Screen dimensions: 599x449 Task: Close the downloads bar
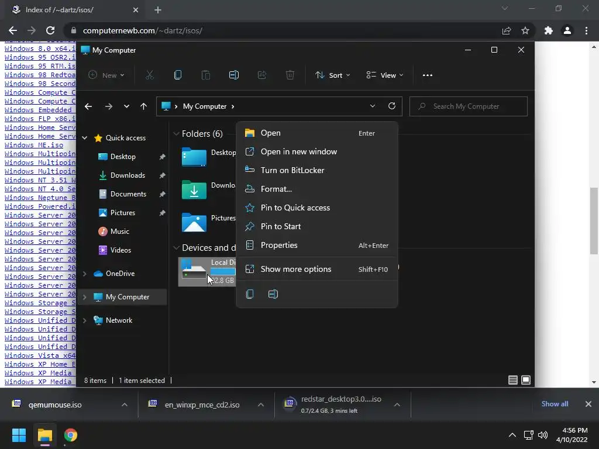click(588, 404)
